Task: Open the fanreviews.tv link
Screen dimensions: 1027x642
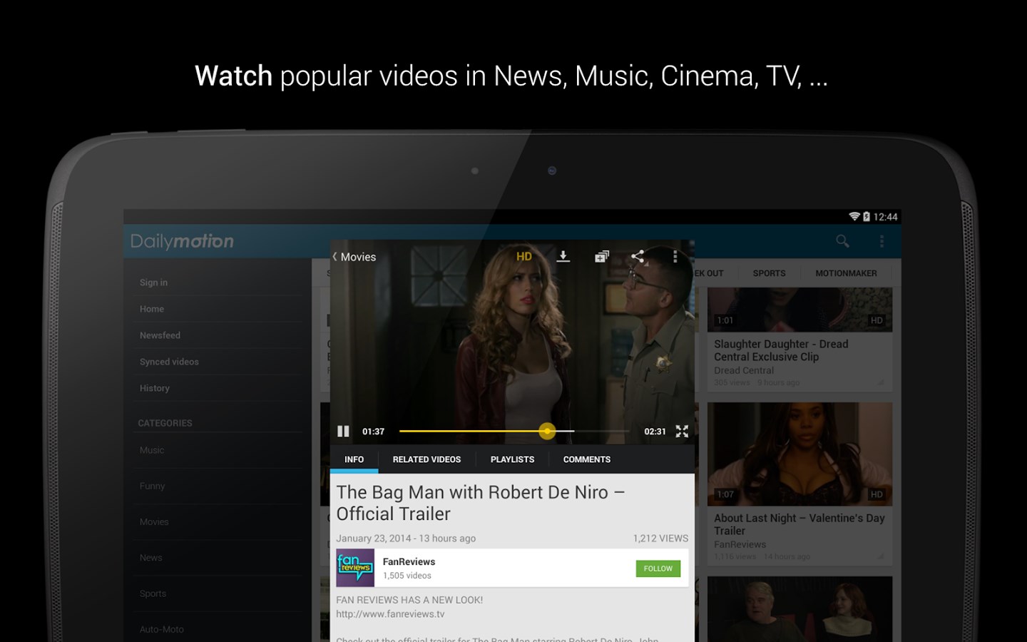Action: tap(390, 614)
